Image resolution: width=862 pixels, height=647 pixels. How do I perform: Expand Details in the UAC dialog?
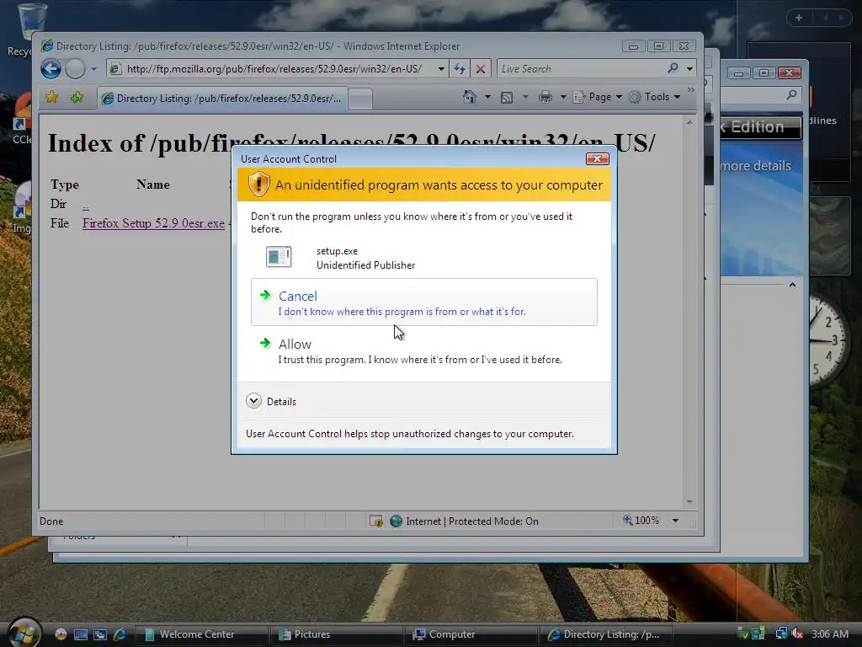tap(271, 401)
